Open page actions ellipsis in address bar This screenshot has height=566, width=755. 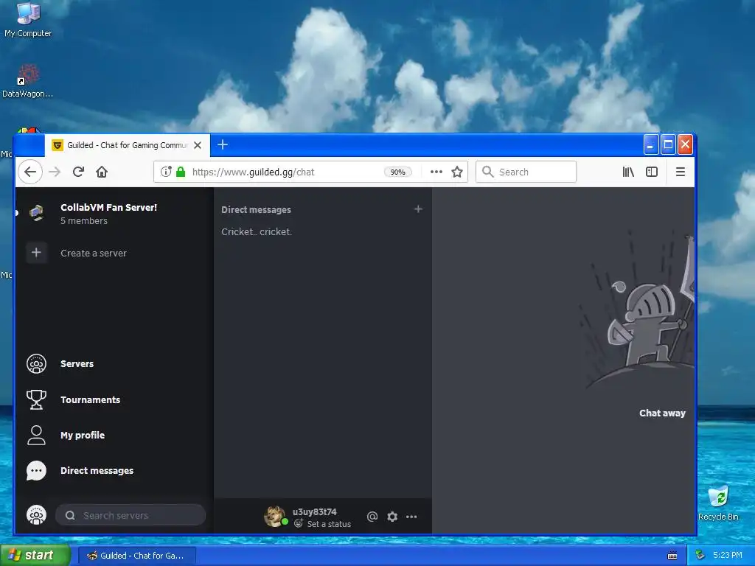[436, 172]
